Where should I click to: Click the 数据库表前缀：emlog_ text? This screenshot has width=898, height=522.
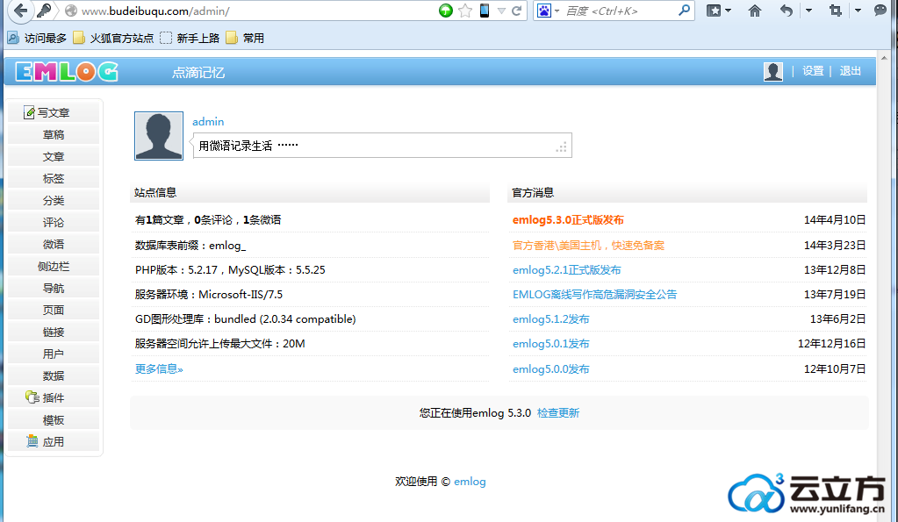pos(190,245)
